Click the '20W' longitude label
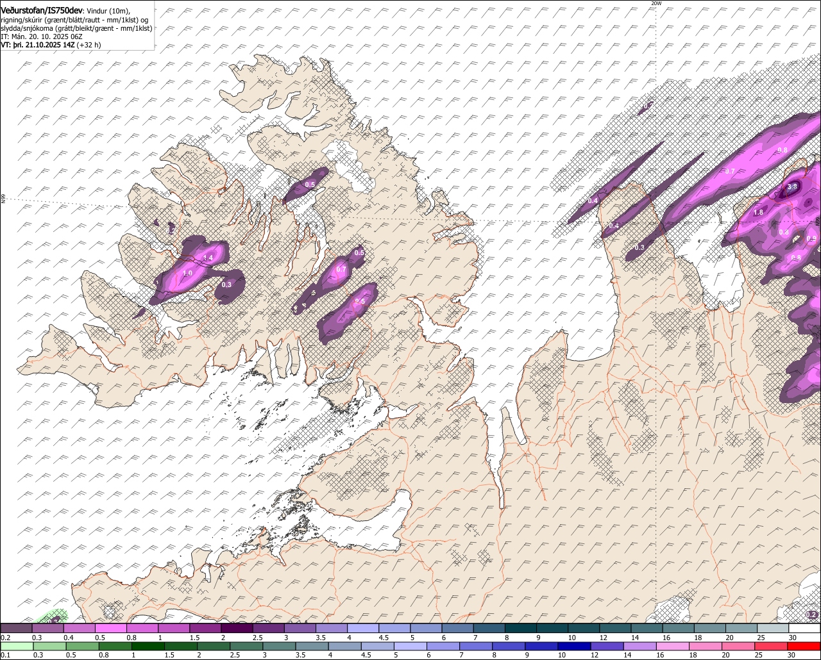Screen dimensions: 821x660 (x=656, y=3)
